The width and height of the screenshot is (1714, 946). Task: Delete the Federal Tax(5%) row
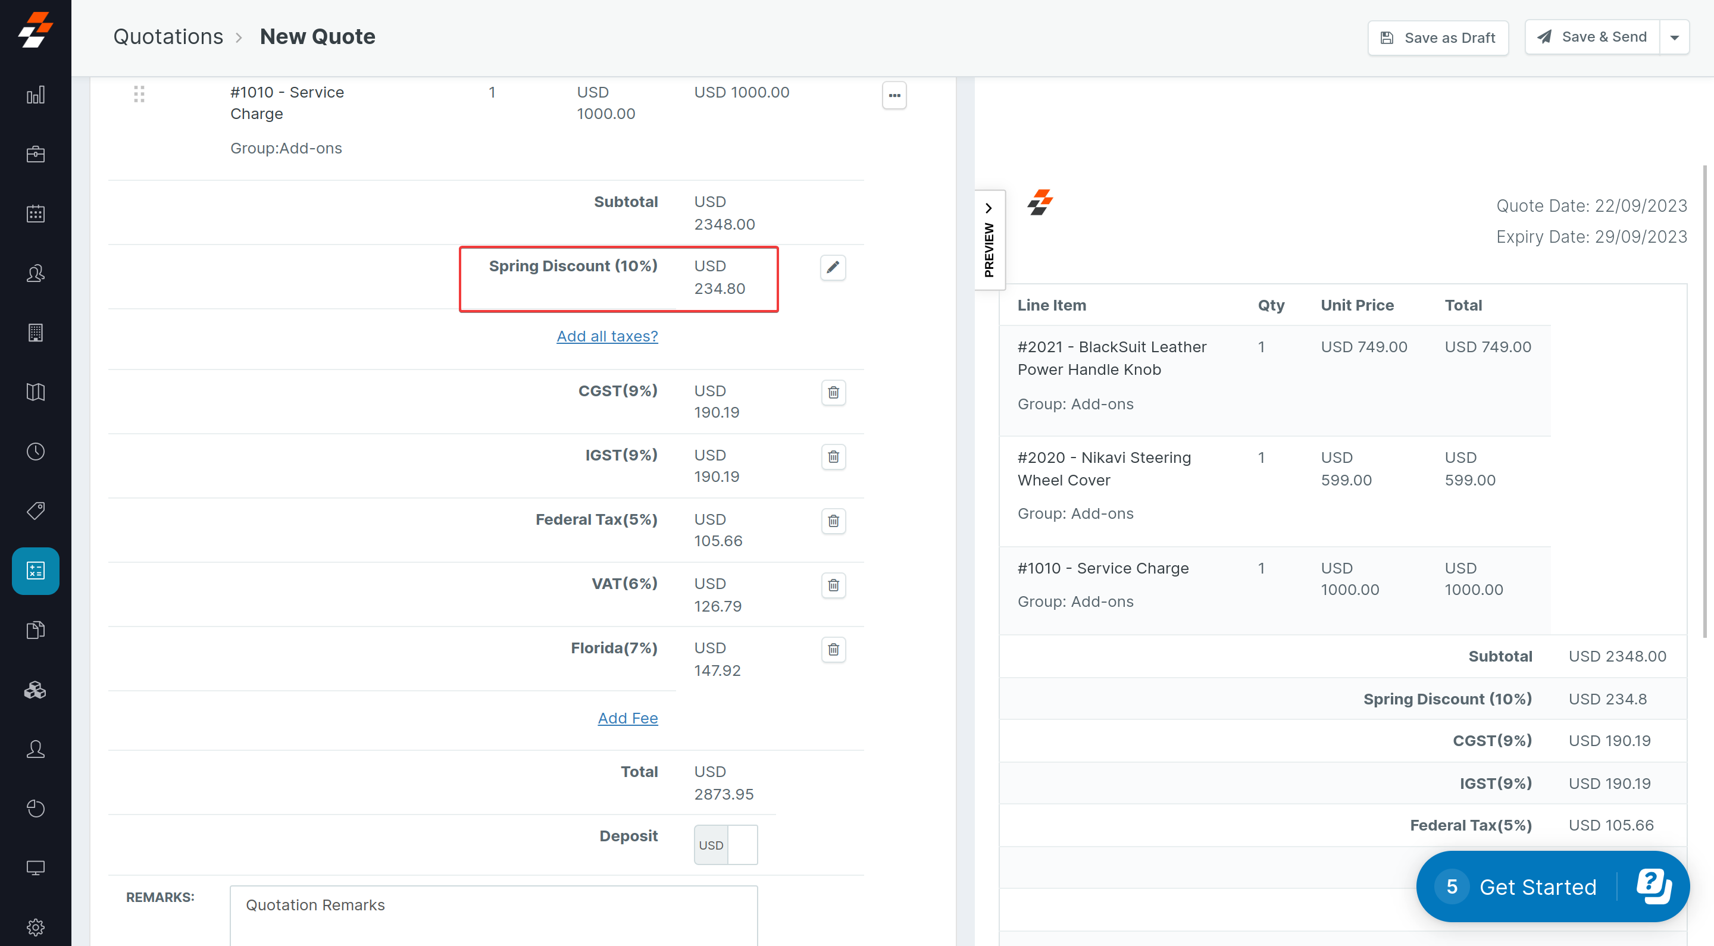833,521
